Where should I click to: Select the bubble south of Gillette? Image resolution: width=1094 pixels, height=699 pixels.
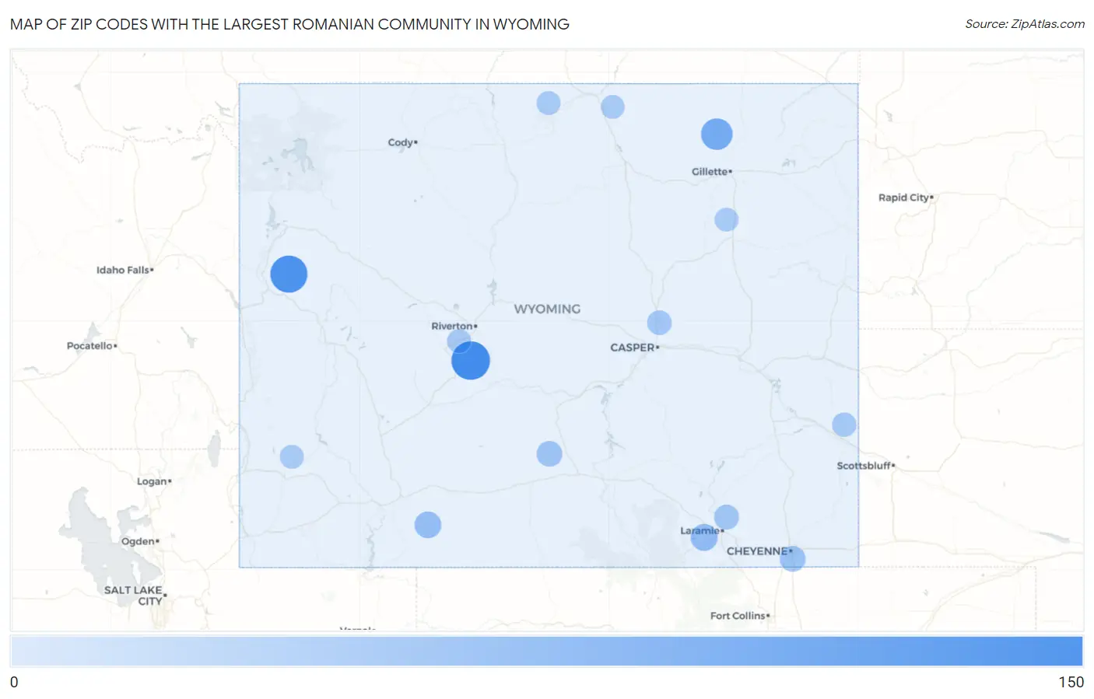(726, 219)
